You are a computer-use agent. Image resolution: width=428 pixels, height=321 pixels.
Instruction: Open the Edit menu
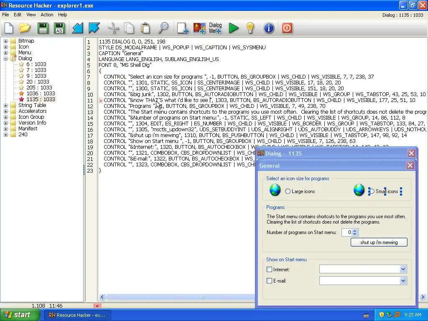[18, 15]
